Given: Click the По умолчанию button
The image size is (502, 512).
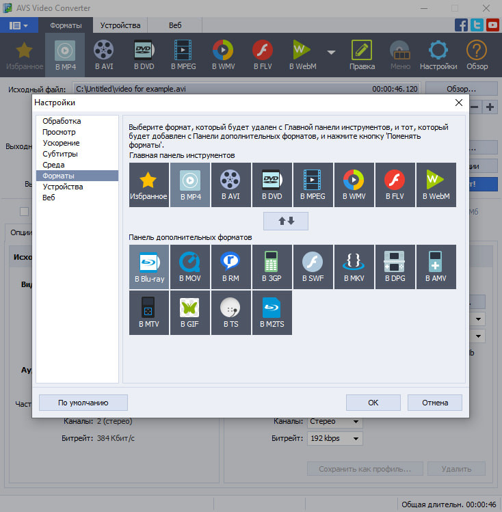Looking at the screenshot, I should coord(83,403).
